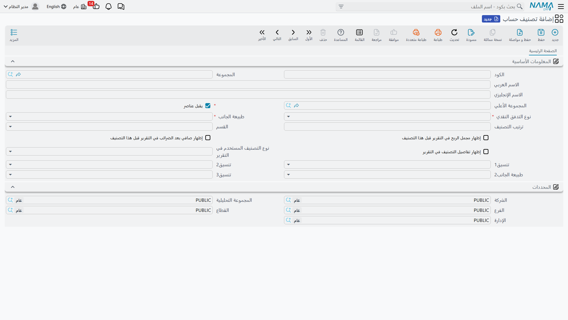Click the عام company selector
568x320 pixels.
80,7
